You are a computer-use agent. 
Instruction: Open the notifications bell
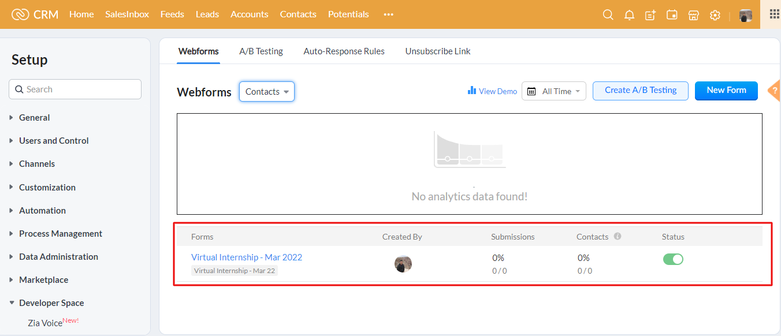(629, 15)
